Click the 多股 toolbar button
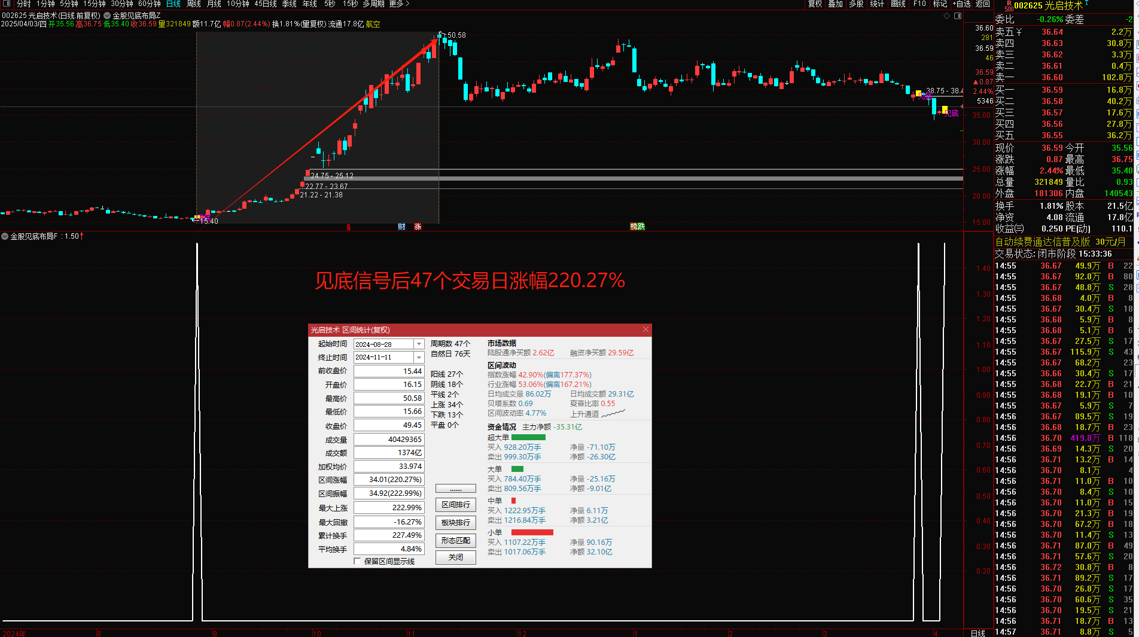 pos(857,4)
